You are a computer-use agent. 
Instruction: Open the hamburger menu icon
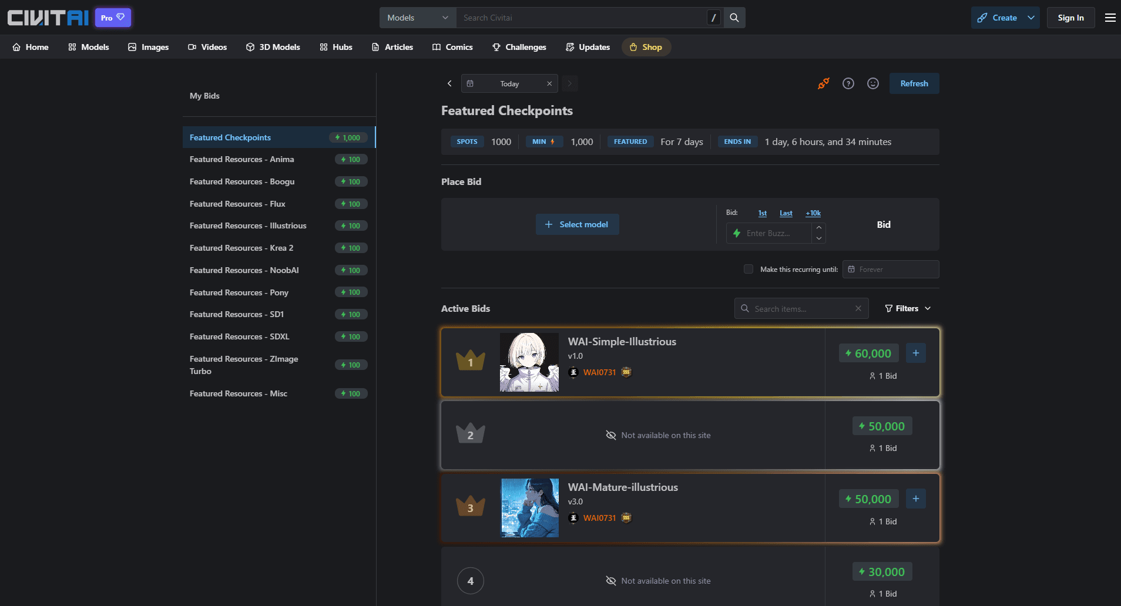(1110, 18)
